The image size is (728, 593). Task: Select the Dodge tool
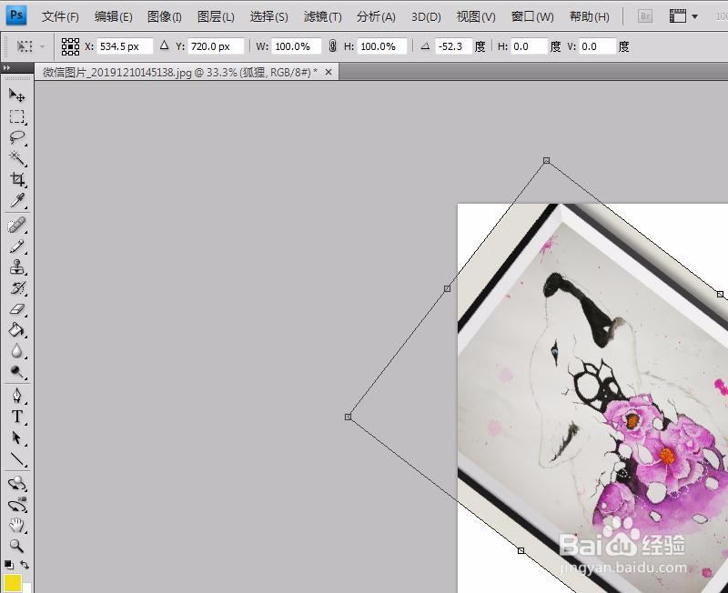point(16,372)
